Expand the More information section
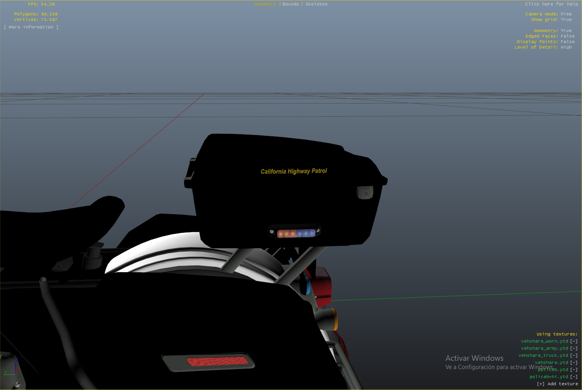 31,27
